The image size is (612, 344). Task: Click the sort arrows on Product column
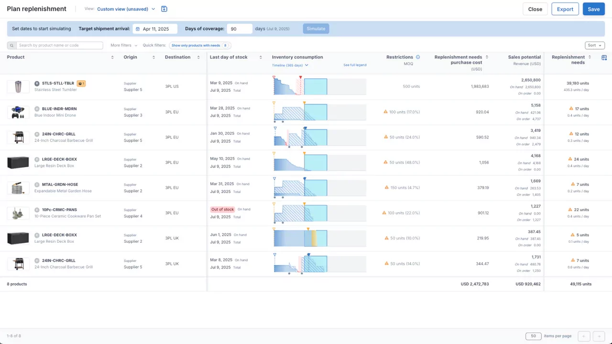pyautogui.click(x=112, y=57)
